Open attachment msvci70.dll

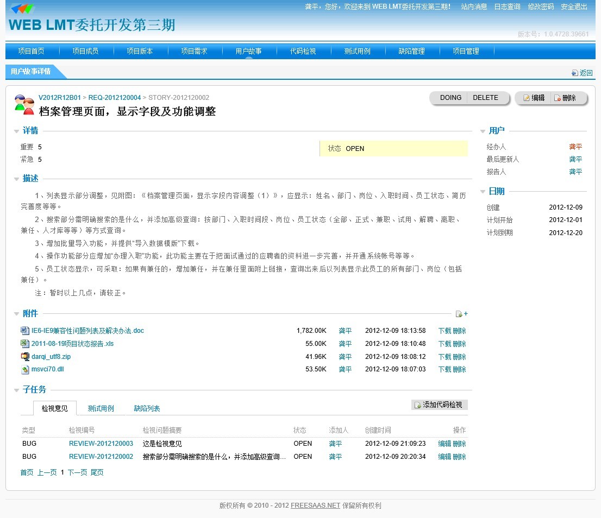pos(47,369)
